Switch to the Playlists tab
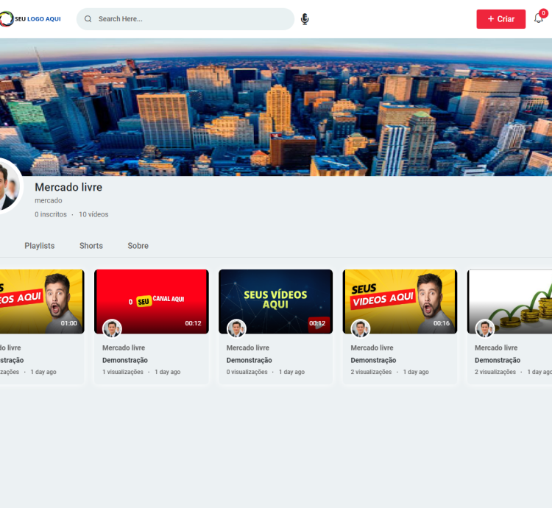This screenshot has width=552, height=508. click(x=39, y=246)
